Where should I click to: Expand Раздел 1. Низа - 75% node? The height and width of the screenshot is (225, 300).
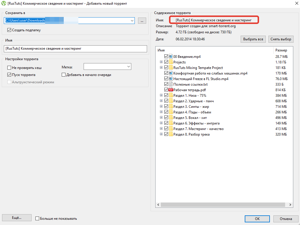point(161,95)
